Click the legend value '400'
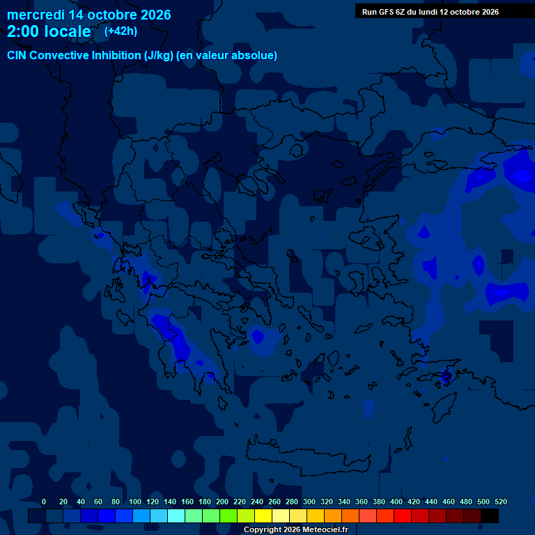 tap(396, 502)
